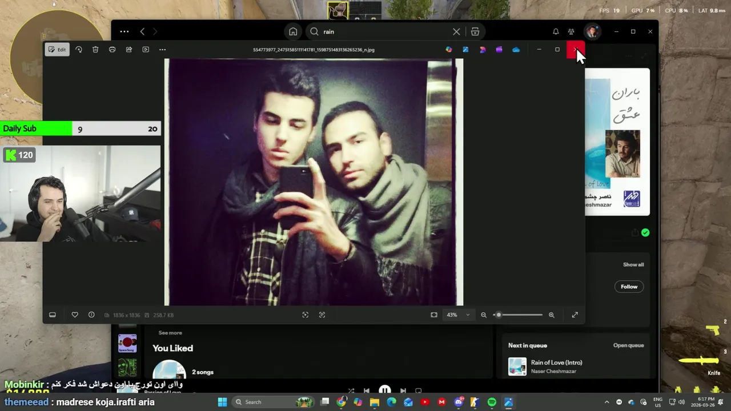Viewport: 731px width, 411px height.
Task: Open Microsoft Edge from the taskbar
Action: pos(391,402)
